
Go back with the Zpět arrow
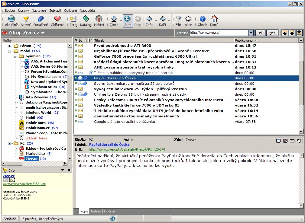(x=149, y=21)
